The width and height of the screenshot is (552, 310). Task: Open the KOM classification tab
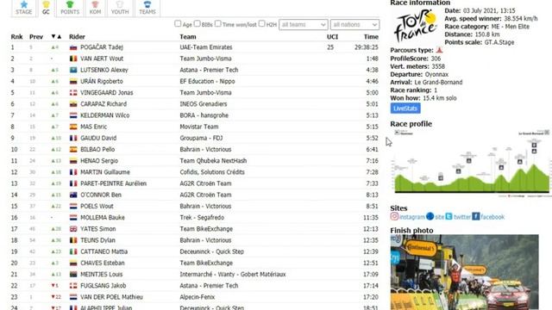click(95, 8)
